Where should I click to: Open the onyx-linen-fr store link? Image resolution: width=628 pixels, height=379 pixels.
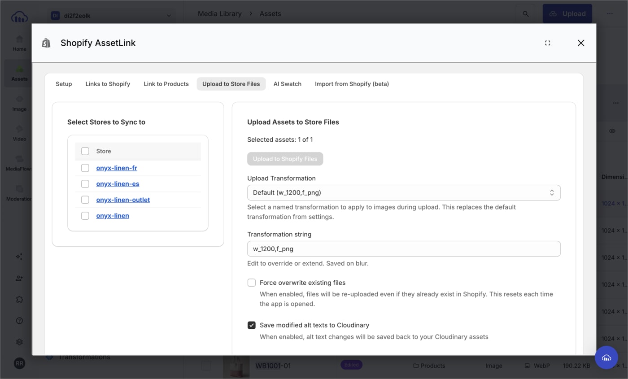coord(117,168)
